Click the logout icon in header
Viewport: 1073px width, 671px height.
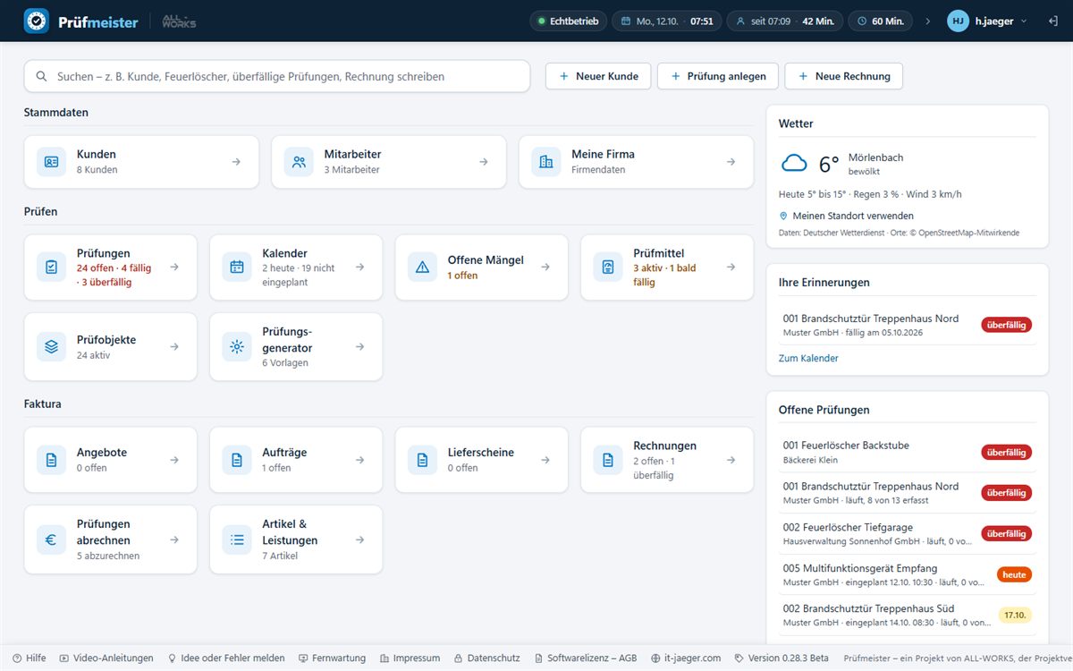[1052, 21]
